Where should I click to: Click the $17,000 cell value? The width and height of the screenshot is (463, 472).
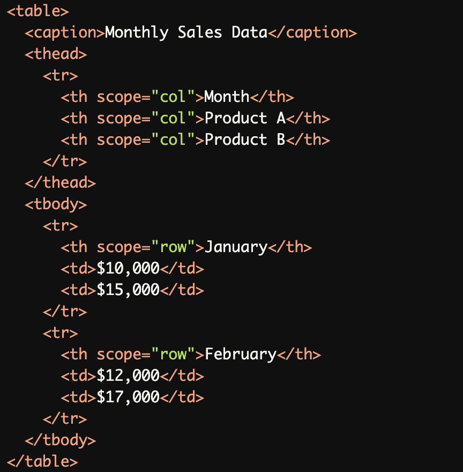128,397
